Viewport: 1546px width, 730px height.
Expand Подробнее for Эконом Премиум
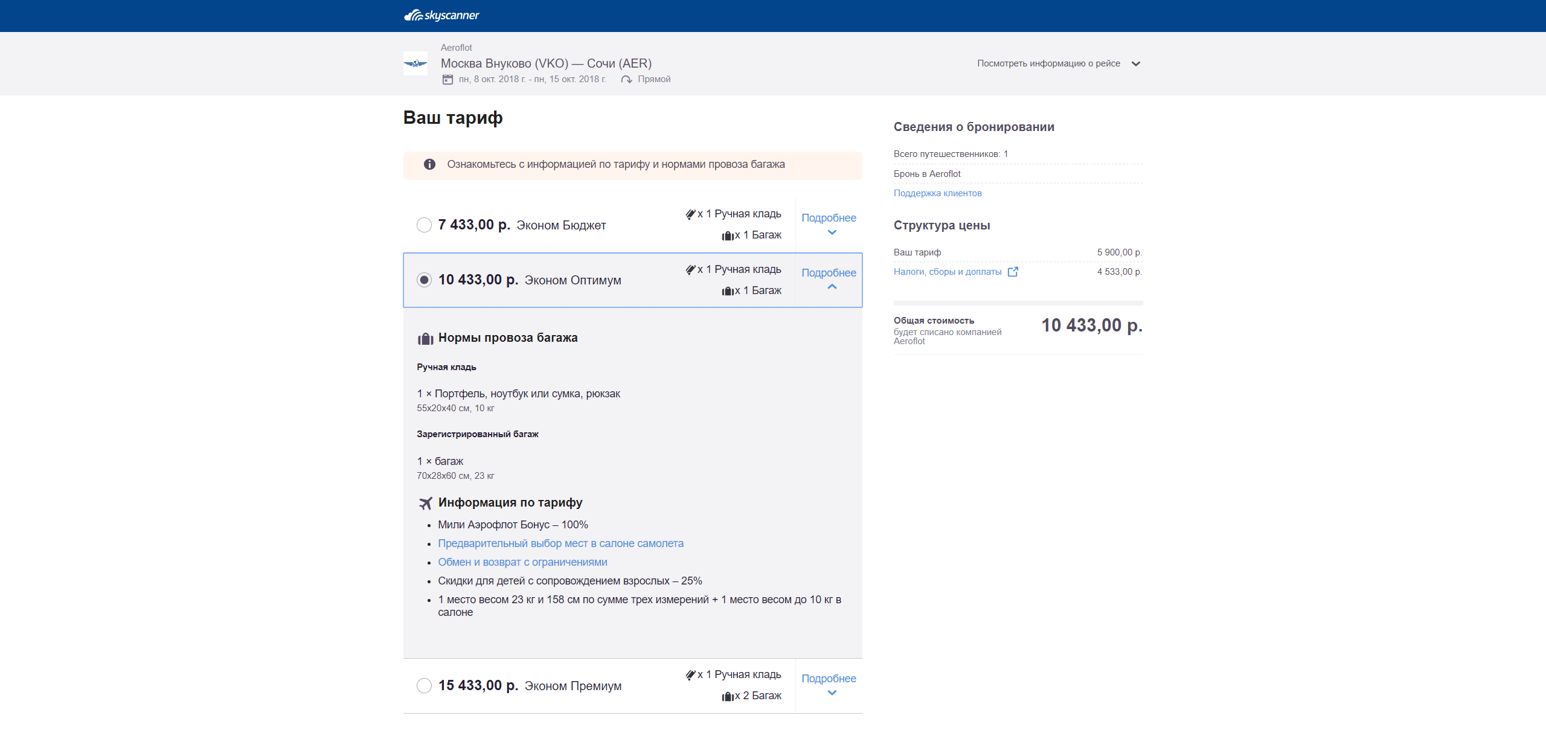[829, 685]
